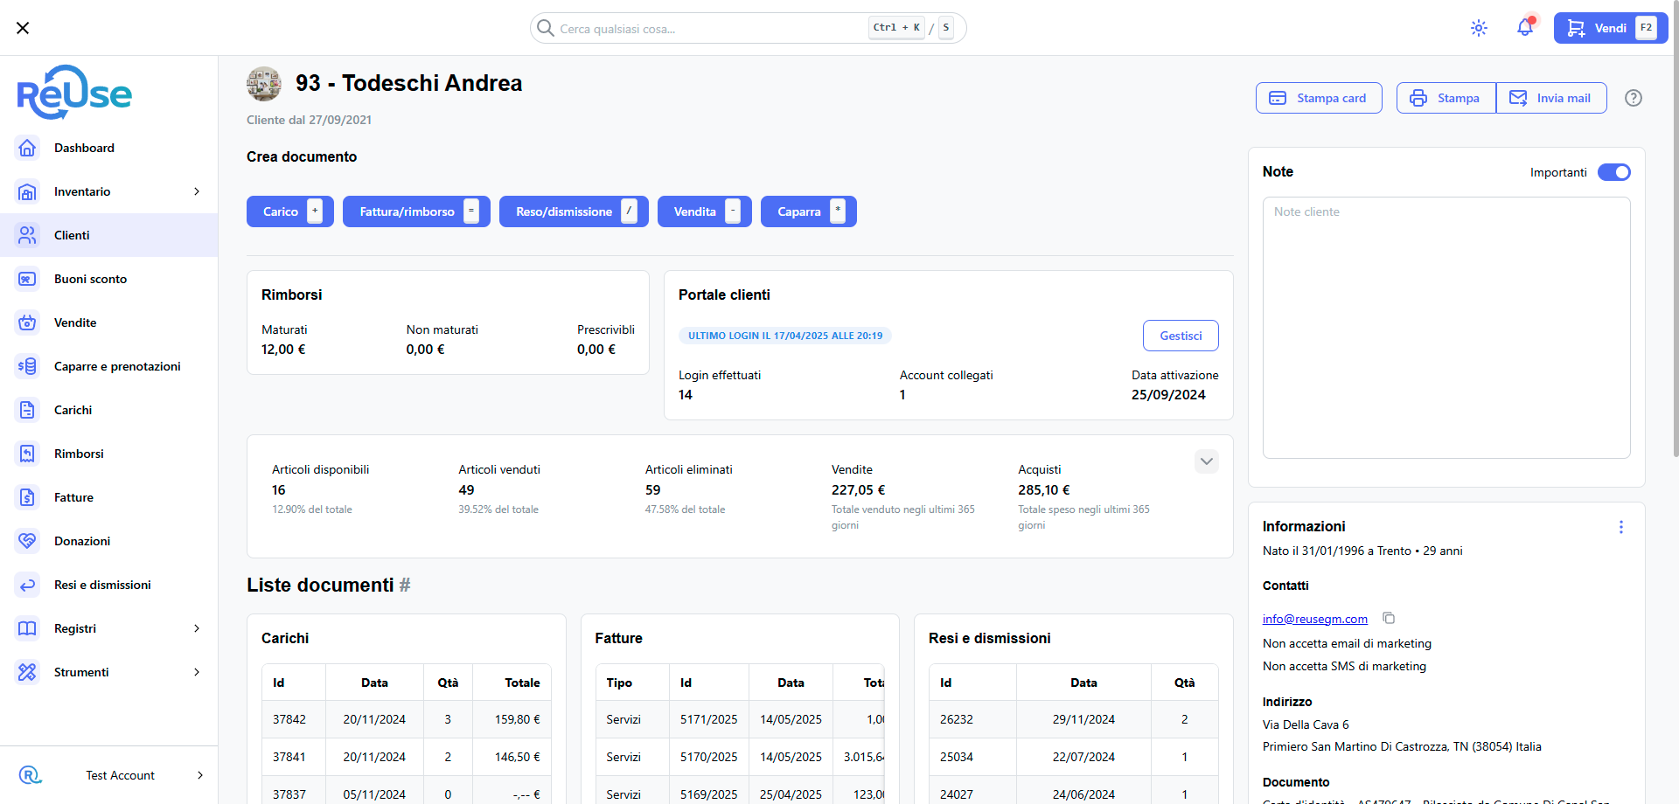
Task: Expand the Inventario sidebar submenu
Action: [x=197, y=191]
